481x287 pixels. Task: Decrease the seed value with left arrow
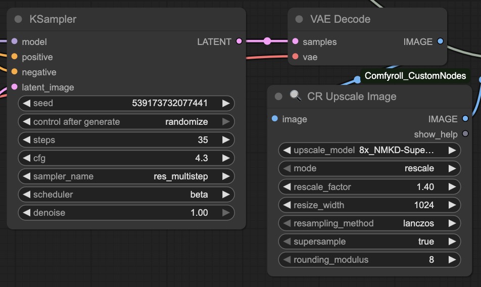27,104
